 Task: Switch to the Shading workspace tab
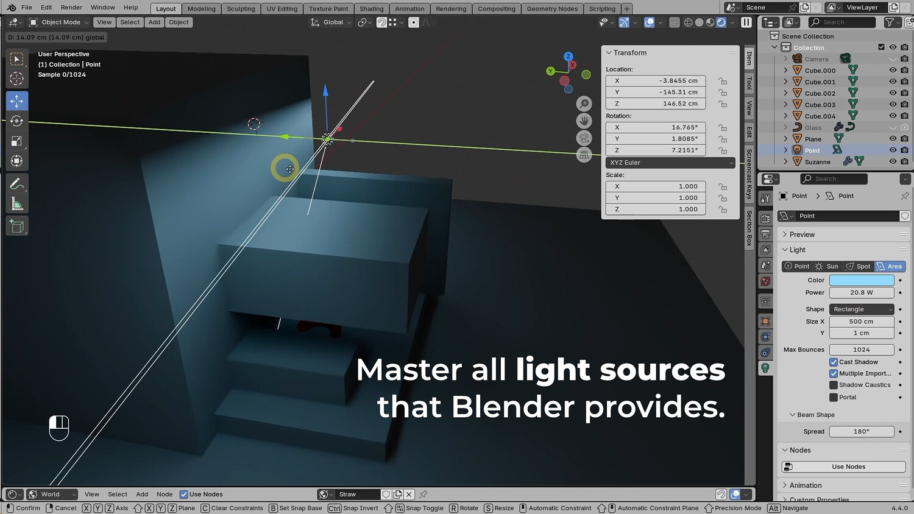(371, 9)
